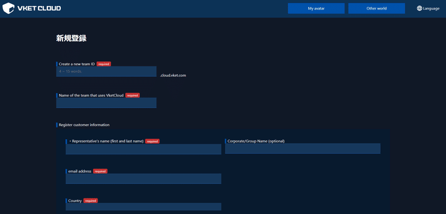This screenshot has width=446, height=214.
Task: Click the Corporate/Group Name input field
Action: 303,148
